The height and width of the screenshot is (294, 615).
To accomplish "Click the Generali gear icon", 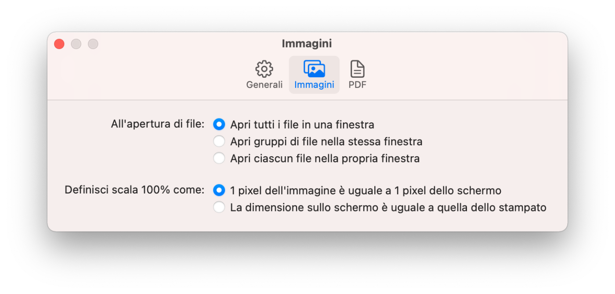I will click(x=264, y=69).
